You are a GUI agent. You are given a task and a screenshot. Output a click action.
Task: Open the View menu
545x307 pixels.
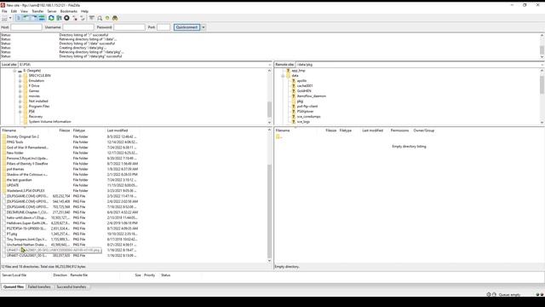[x=24, y=11]
